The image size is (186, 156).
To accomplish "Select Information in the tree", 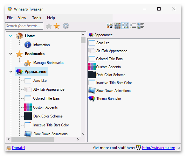I will (42, 45).
